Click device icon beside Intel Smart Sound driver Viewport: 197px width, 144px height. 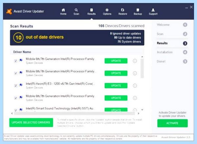coord(21,109)
